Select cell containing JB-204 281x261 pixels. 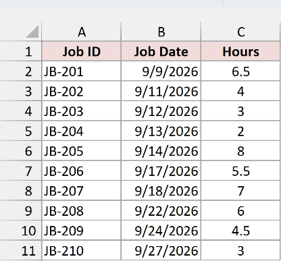click(x=82, y=131)
